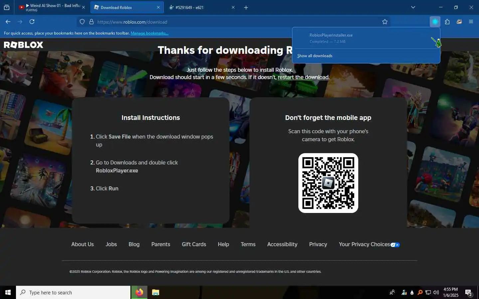
Task: Switch to the Weird AI Show tab
Action: click(52, 7)
